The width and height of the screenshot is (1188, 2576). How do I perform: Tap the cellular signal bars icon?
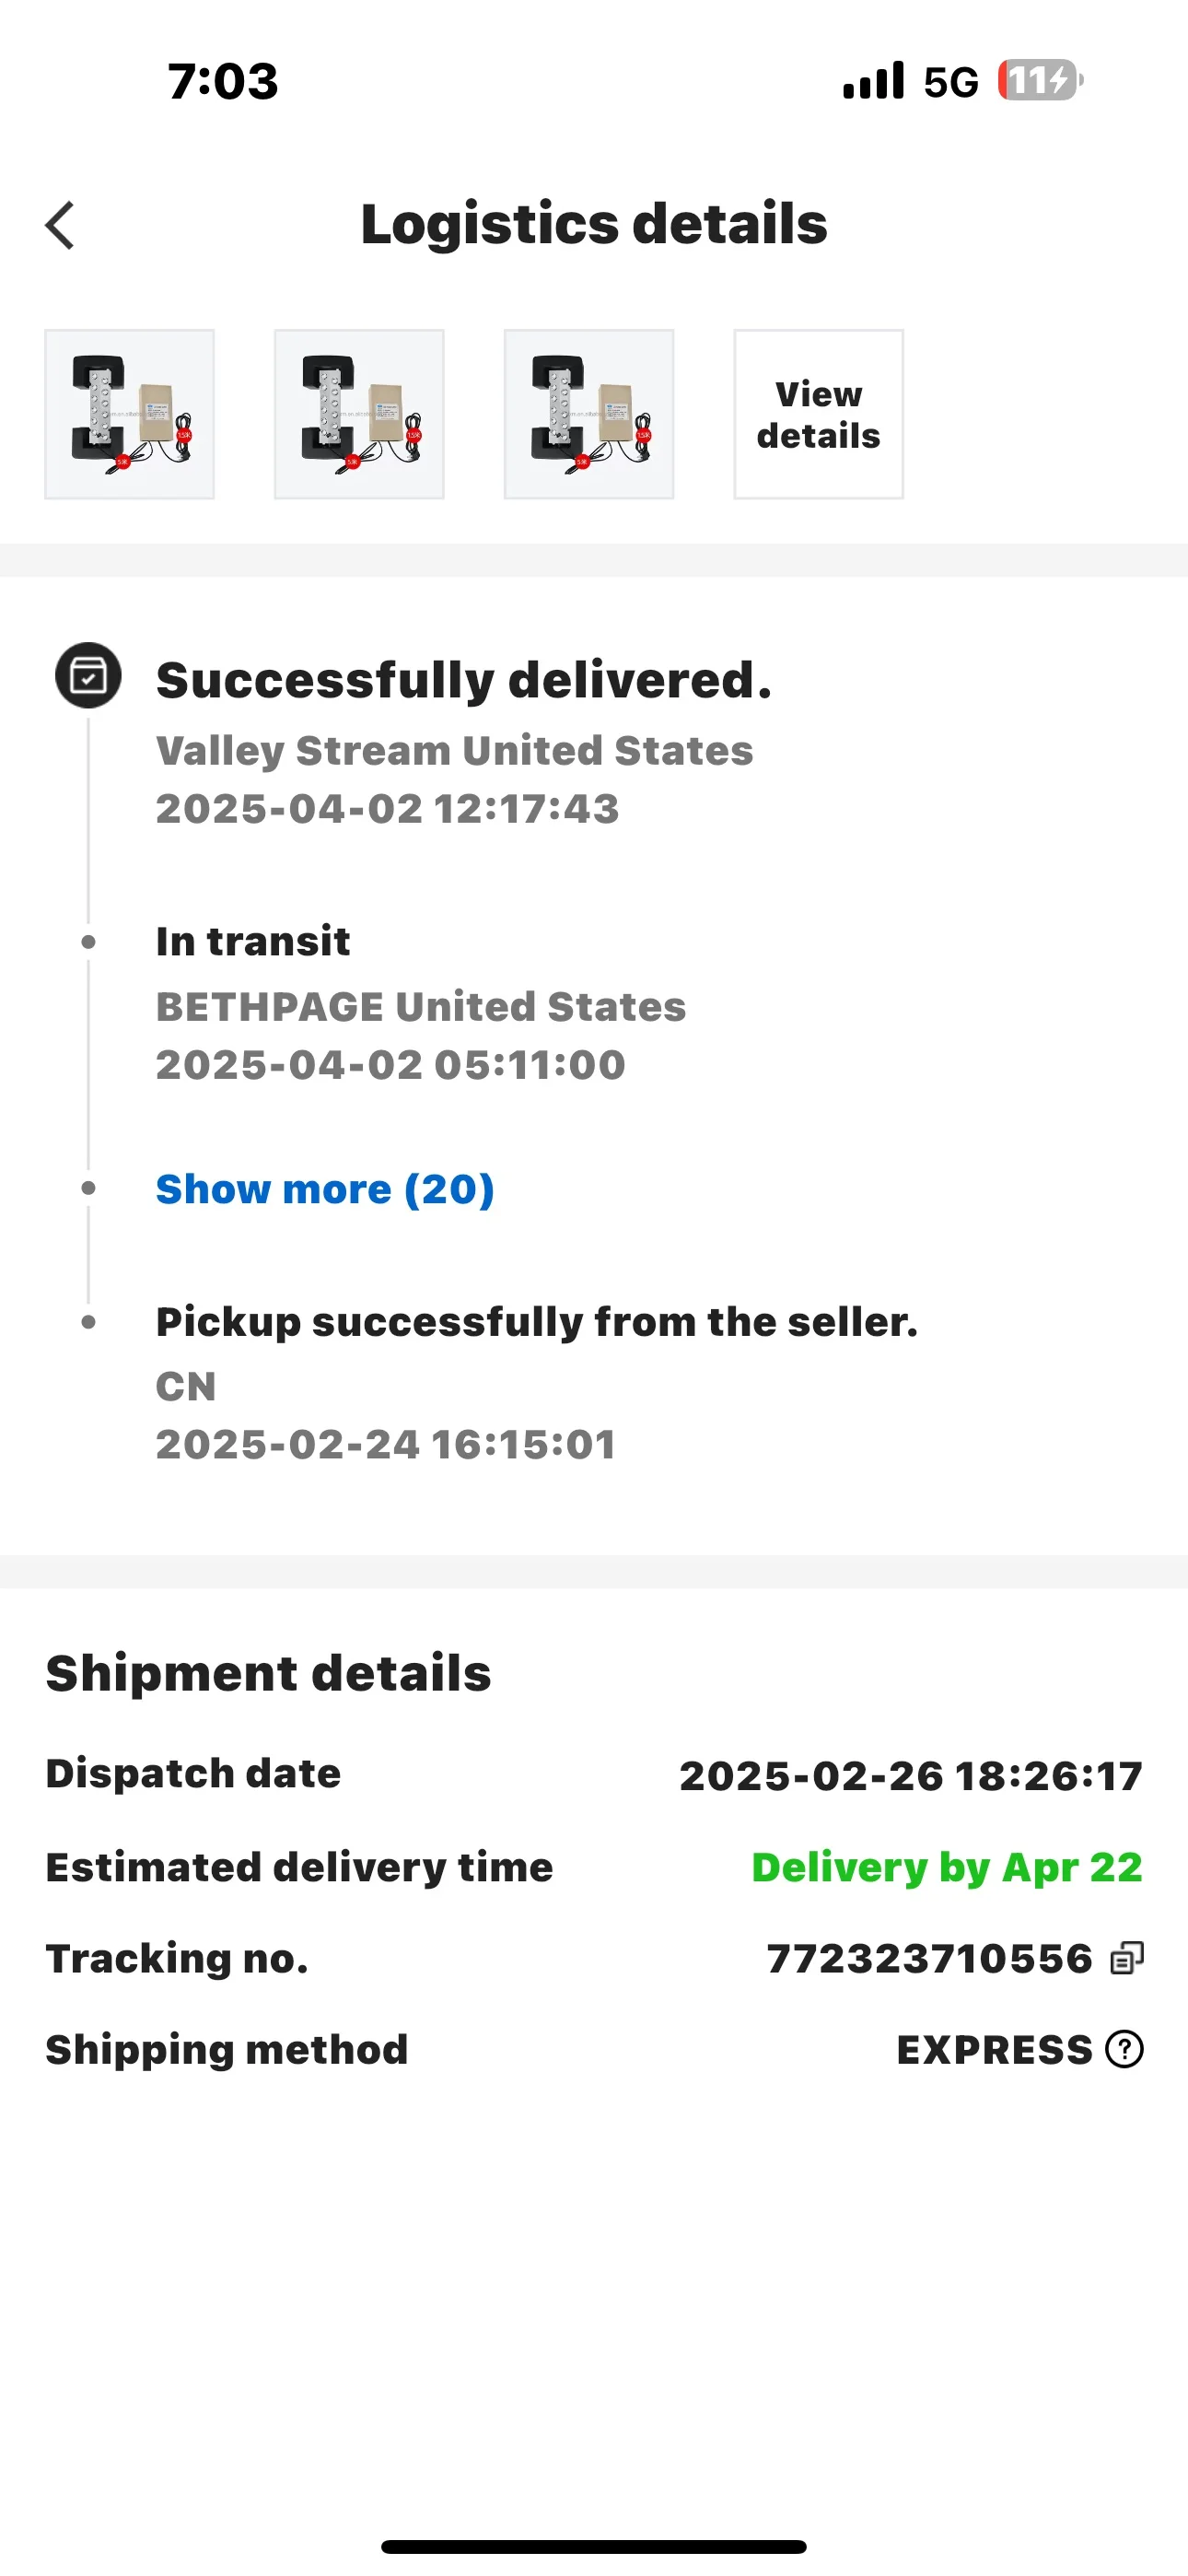[x=873, y=80]
